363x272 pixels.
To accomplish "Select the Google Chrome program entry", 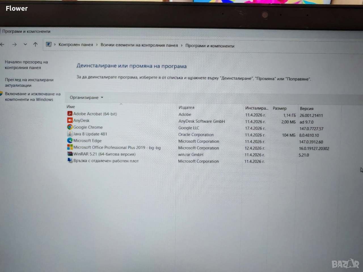I will [x=88, y=127].
